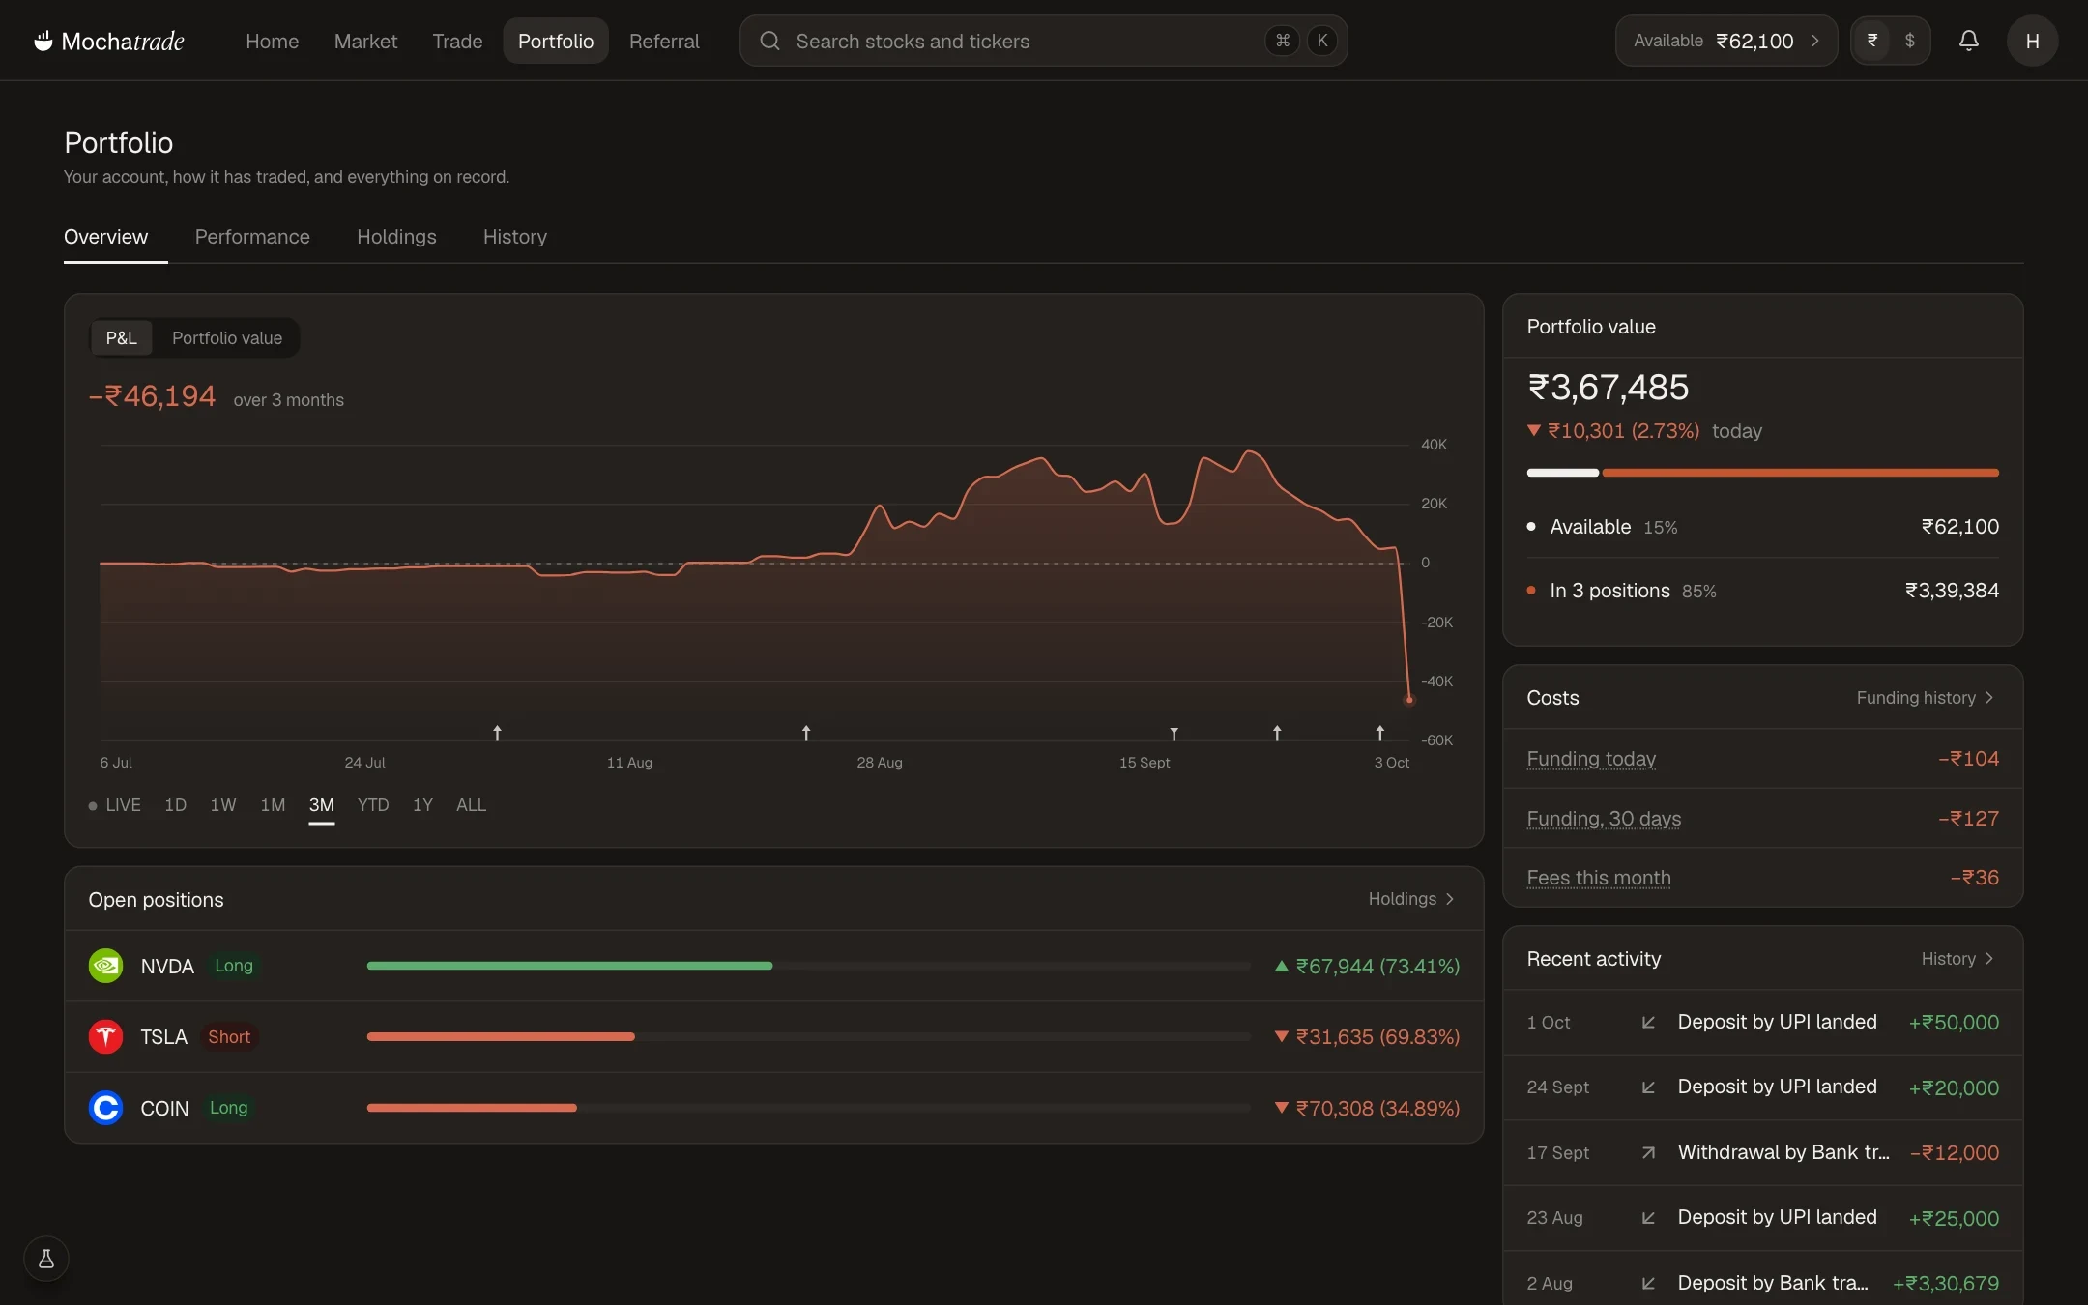The width and height of the screenshot is (2088, 1305).
Task: Open the History tab
Action: point(514,237)
